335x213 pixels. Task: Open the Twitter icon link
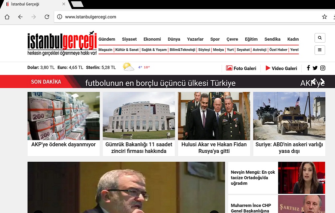pos(315,68)
